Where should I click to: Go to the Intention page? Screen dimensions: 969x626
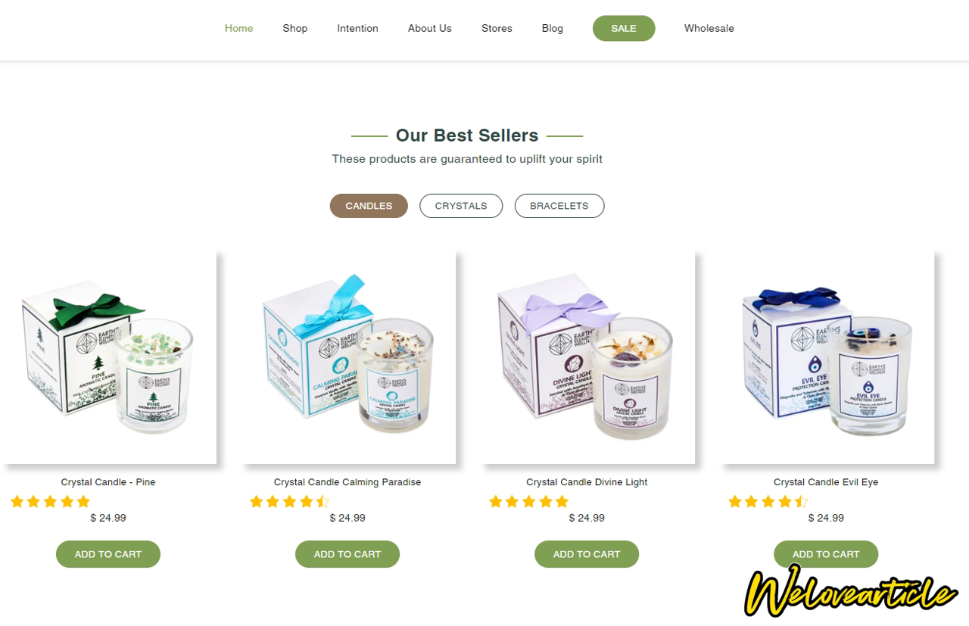click(x=357, y=28)
